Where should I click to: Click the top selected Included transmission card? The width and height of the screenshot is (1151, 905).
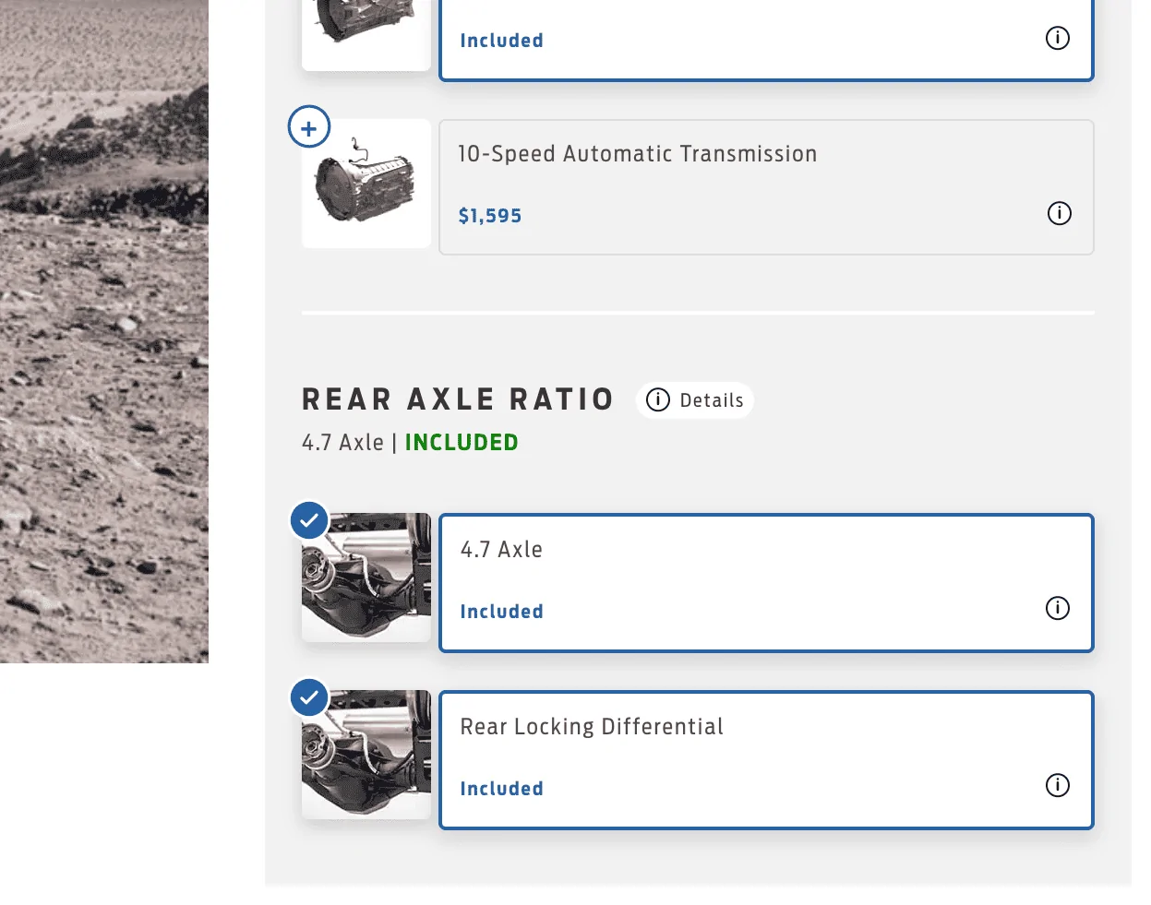click(x=766, y=40)
